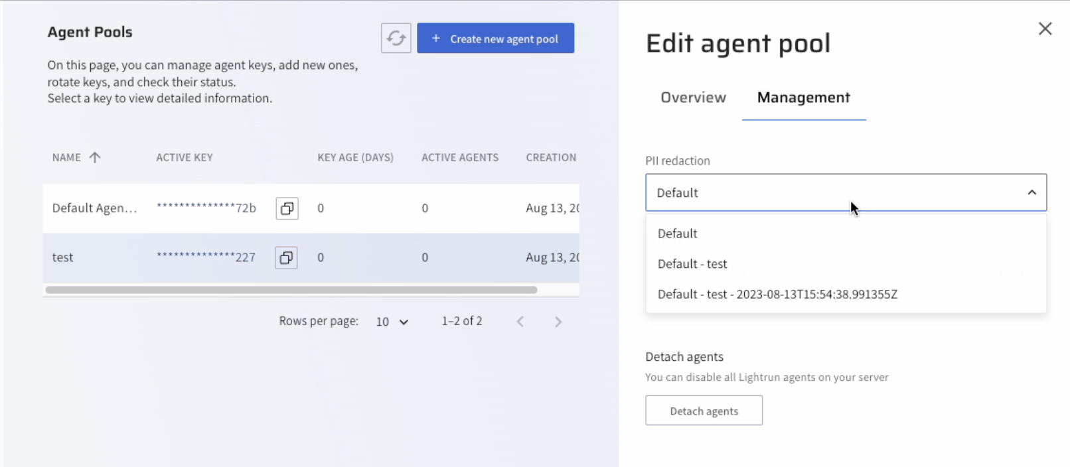Close the Edit agent pool panel
The image size is (1070, 467).
[1045, 29]
